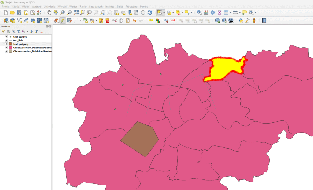
Task: Open the Wektor menu
Action: 73,6
